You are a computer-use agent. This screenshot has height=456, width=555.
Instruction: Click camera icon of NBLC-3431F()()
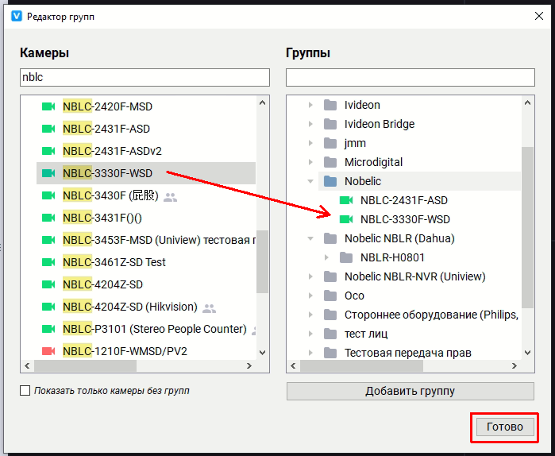48,218
